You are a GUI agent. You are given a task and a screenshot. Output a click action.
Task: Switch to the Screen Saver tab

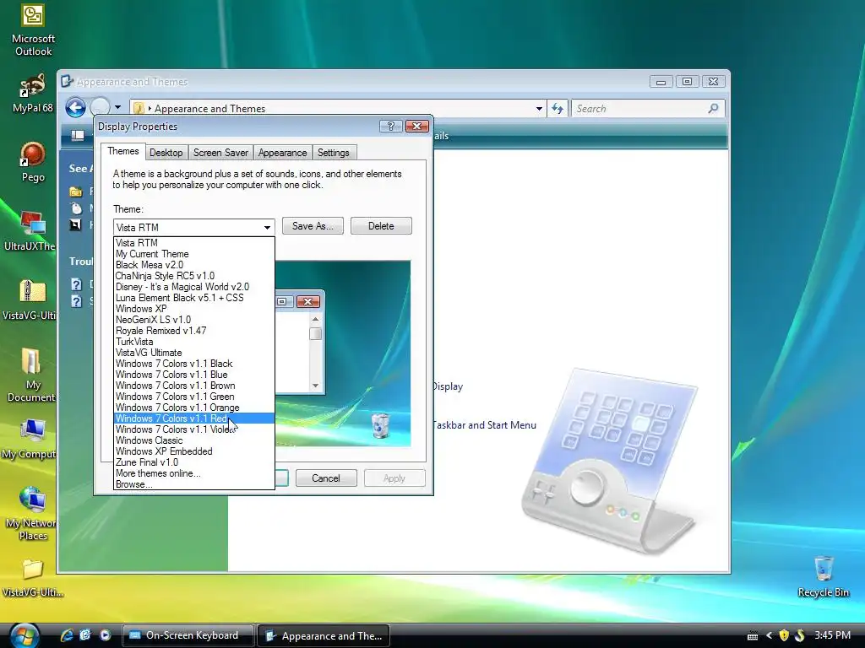pyautogui.click(x=220, y=153)
